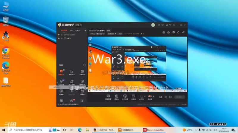The height and width of the screenshot is (133, 238).
Task: Open the dropdown beside the category field
Action: click(112, 34)
